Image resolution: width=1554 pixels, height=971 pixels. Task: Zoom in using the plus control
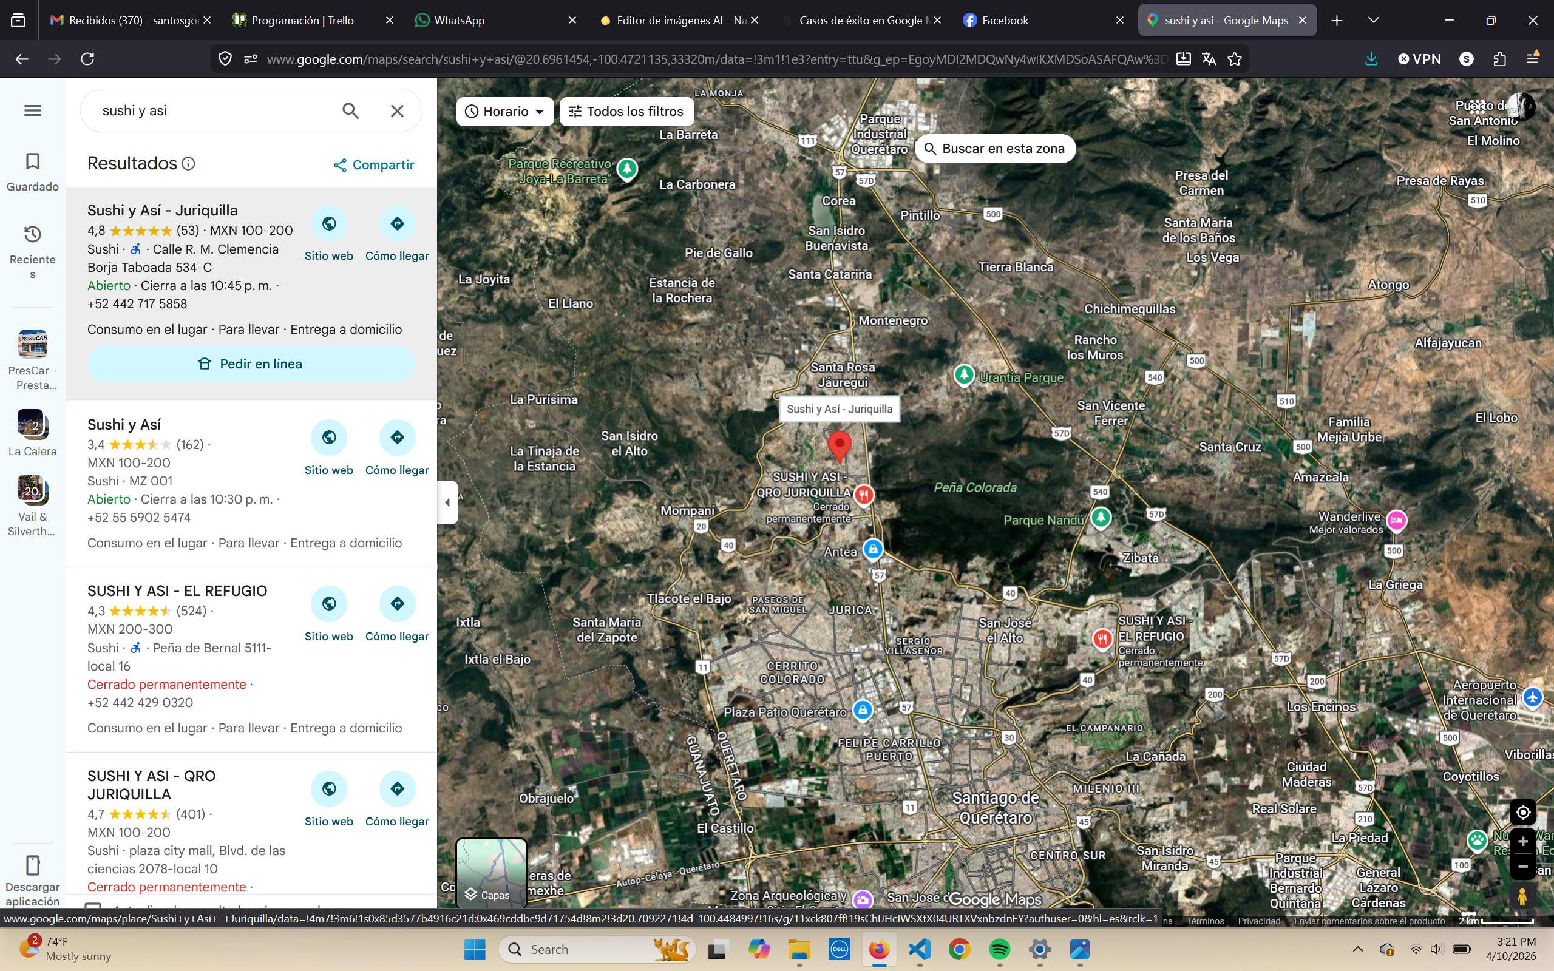point(1522,841)
